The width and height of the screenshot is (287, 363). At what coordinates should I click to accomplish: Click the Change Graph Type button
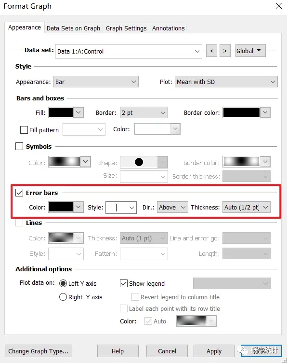point(39,351)
